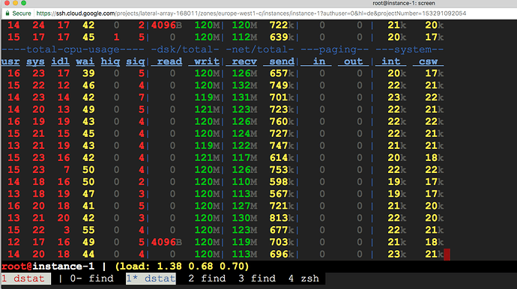The width and height of the screenshot is (517, 289).
Task: Select the active '1* dstat' screen window
Action: pyautogui.click(x=151, y=279)
